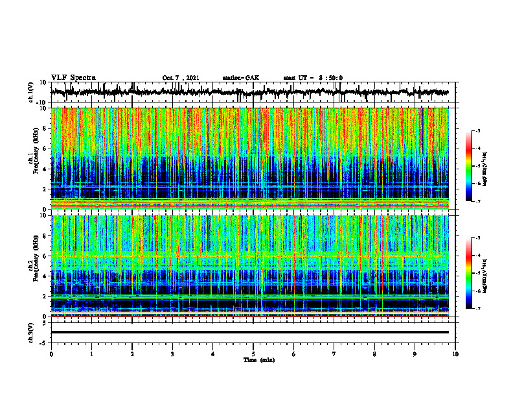Screen dimensions: 513x397
Task: Click the upper color scale log(PSD) unit label
Action: (x=486, y=169)
